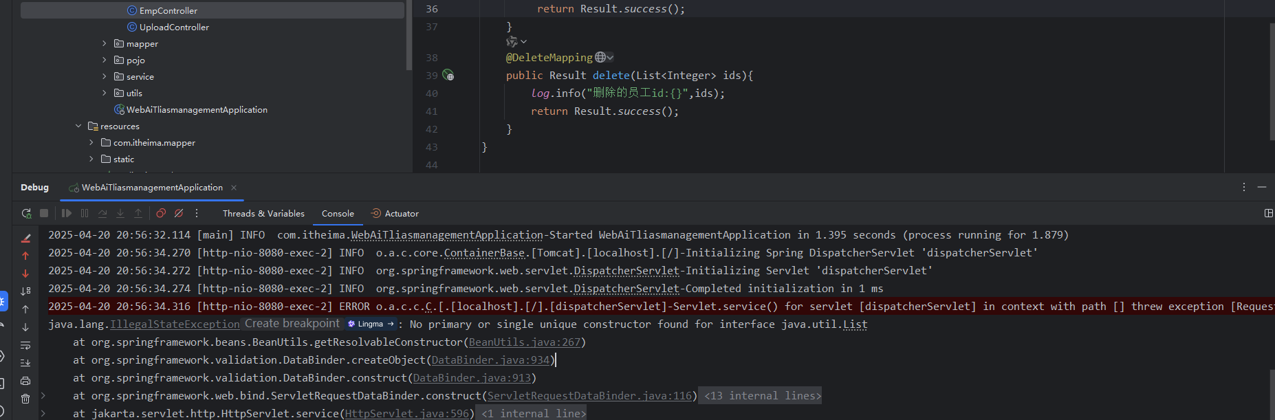The image size is (1275, 420).
Task: Open DataBinder.java:913 link
Action: (x=472, y=378)
